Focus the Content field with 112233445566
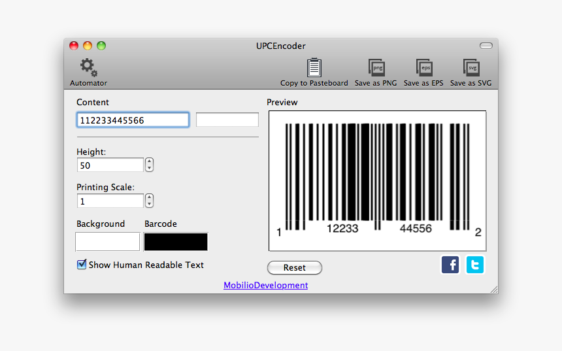 click(x=133, y=120)
